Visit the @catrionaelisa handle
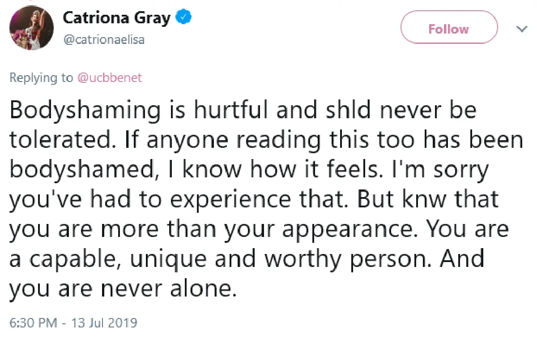 (103, 40)
